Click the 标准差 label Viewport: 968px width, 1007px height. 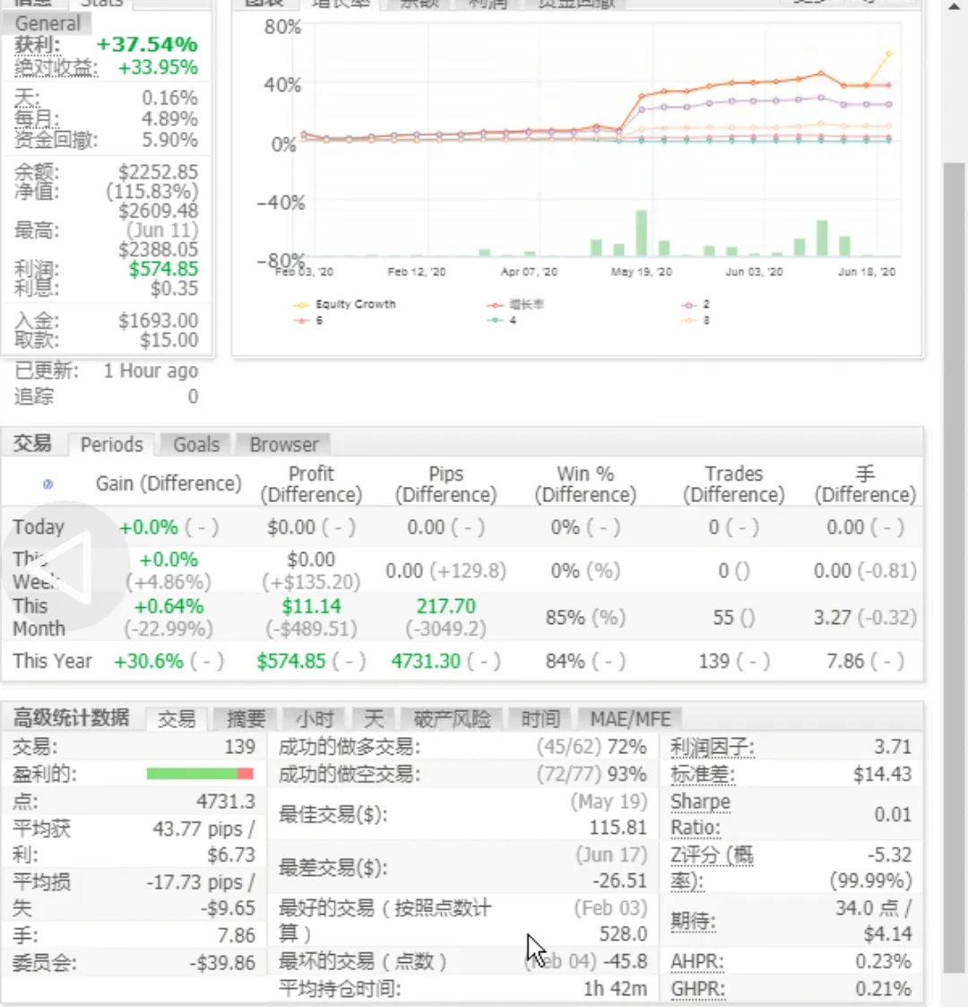(703, 775)
